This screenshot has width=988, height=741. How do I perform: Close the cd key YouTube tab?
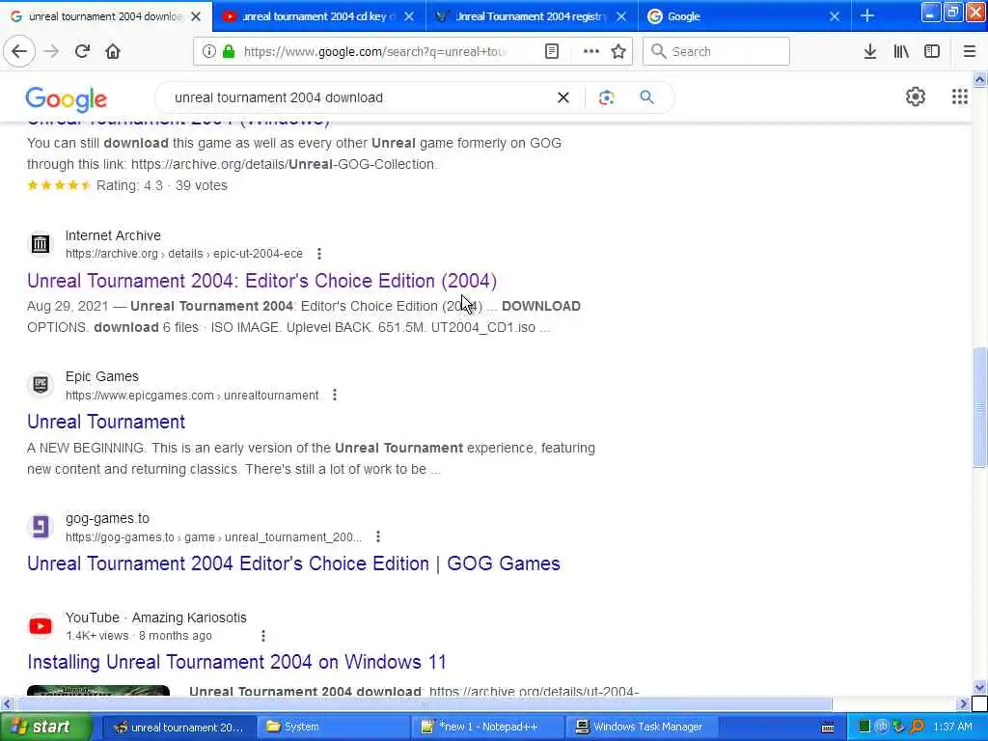(409, 16)
